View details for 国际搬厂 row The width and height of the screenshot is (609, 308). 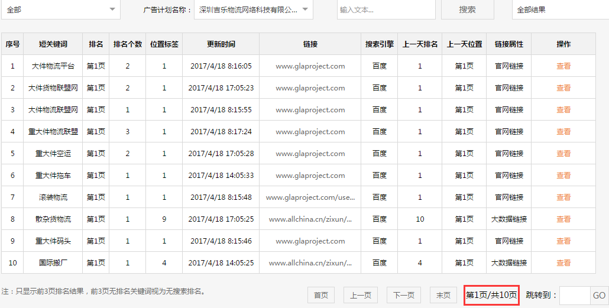(563, 263)
